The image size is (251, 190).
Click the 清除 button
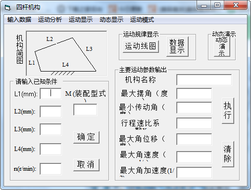coord(228,154)
